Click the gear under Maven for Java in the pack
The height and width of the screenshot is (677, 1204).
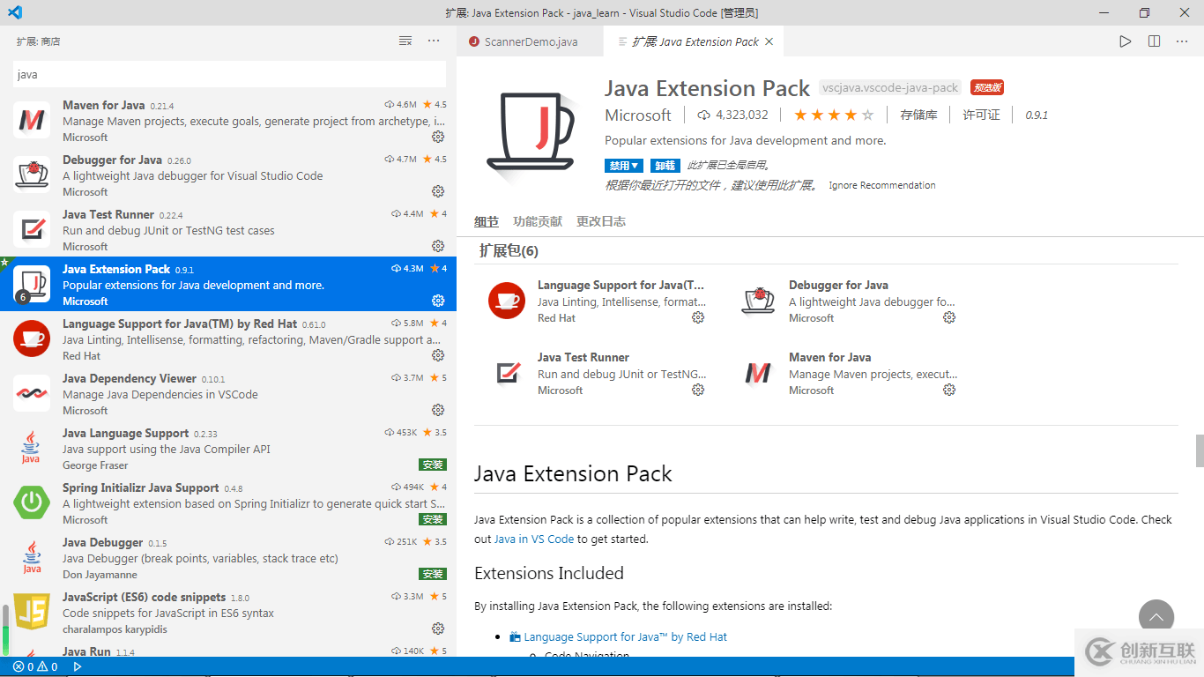click(x=949, y=390)
